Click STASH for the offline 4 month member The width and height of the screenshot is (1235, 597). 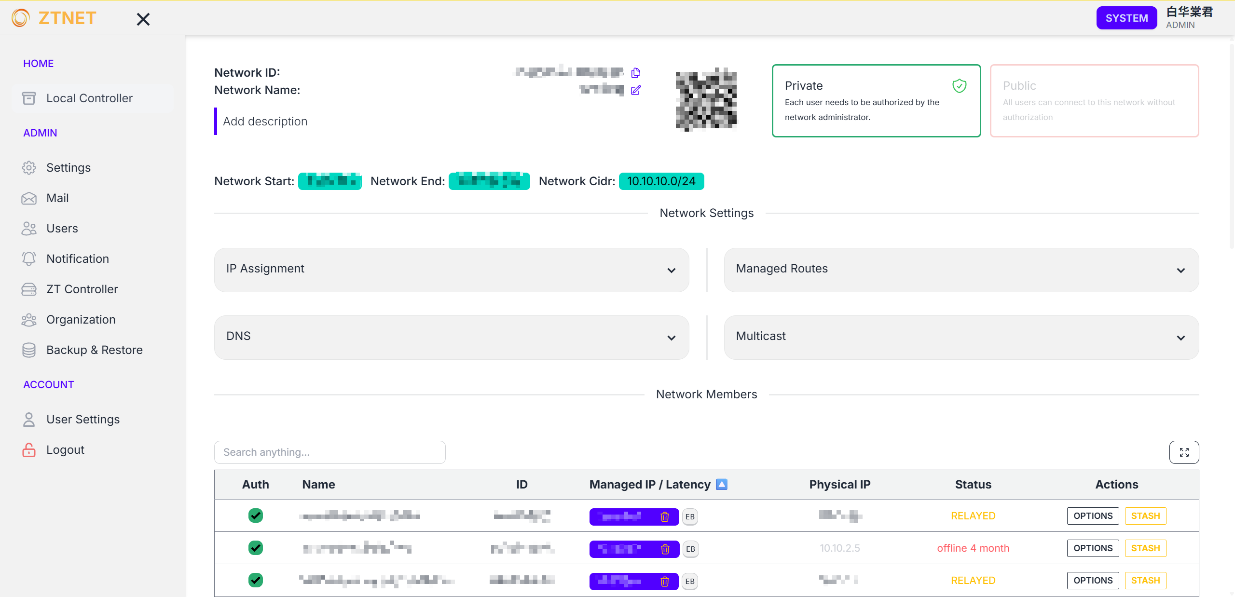point(1145,548)
